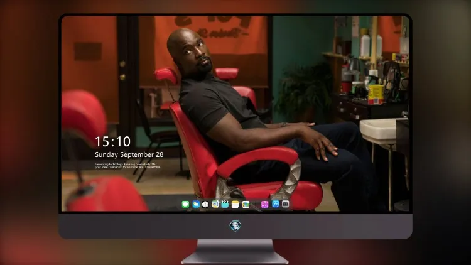Click the mascot logo on monitor chin
471x265 pixels.
click(x=235, y=226)
